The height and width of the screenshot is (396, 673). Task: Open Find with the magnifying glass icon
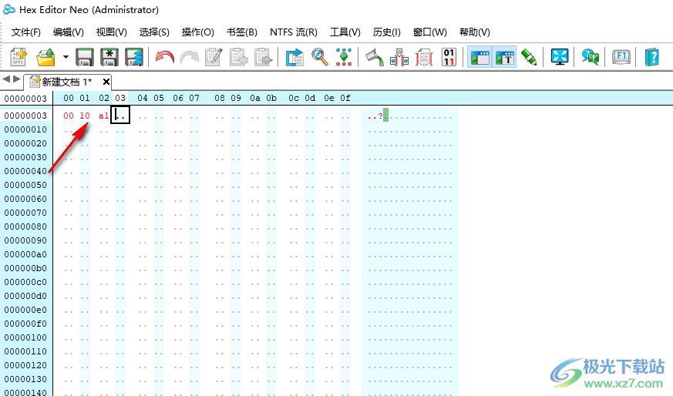coord(319,57)
